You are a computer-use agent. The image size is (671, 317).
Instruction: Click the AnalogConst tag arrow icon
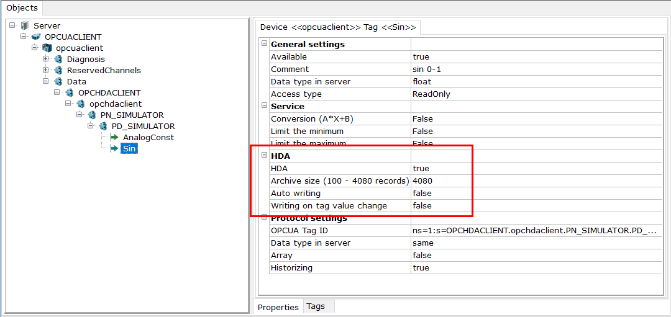tap(114, 137)
